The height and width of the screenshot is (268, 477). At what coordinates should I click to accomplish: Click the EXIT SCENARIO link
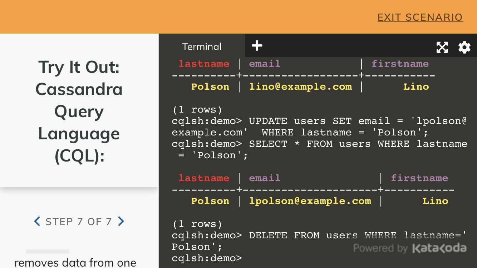click(x=420, y=17)
